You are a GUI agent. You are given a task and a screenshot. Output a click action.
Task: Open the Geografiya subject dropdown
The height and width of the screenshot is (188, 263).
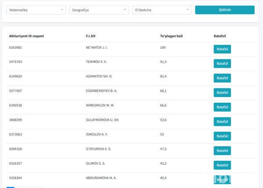[99, 10]
